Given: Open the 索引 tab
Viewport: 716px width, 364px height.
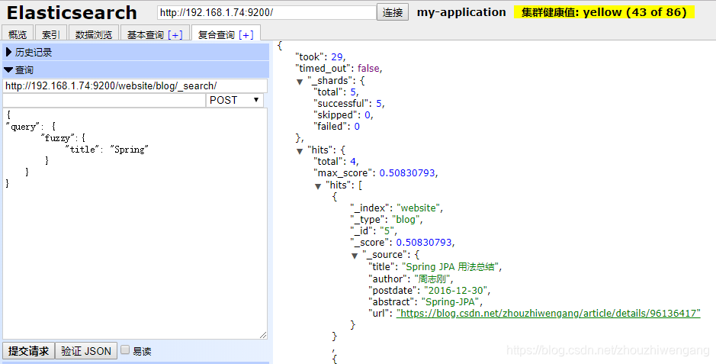Looking at the screenshot, I should point(50,34).
